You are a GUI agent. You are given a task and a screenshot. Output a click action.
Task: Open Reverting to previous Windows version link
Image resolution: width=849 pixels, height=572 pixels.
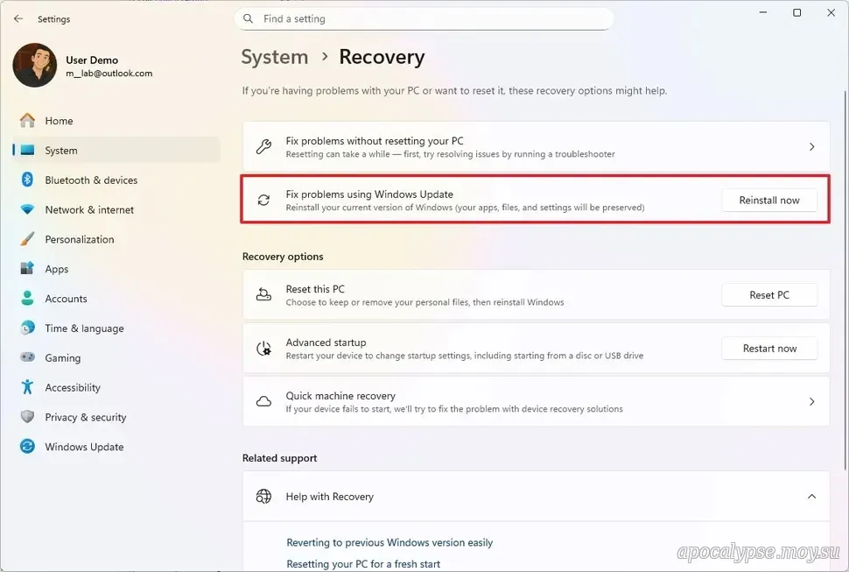coord(389,542)
